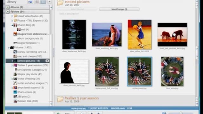203x114 pixels.
Task: Select contest pictures (16) folder
Action: point(28,61)
